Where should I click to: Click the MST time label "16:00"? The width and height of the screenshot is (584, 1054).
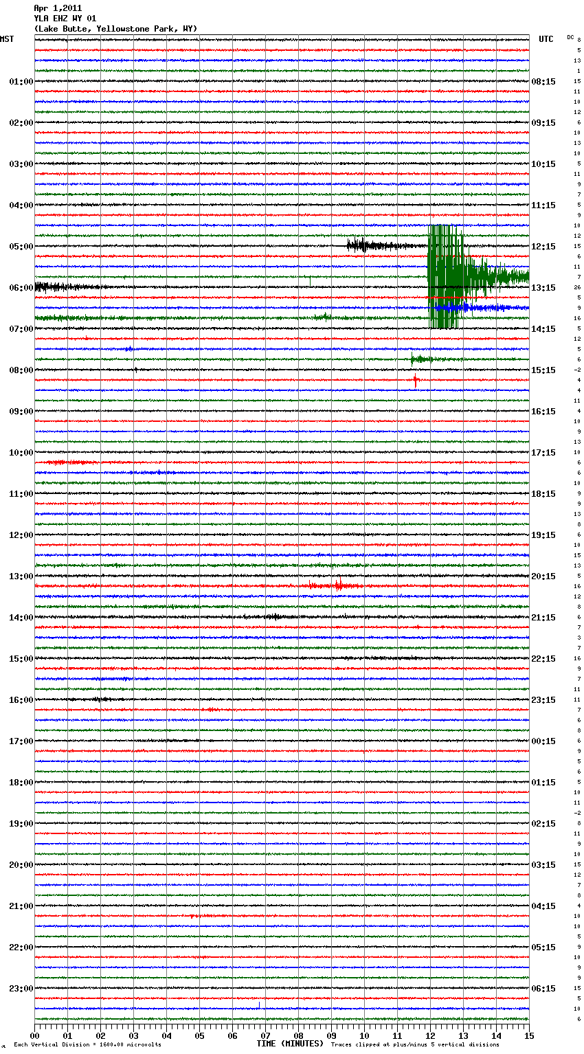(x=21, y=700)
